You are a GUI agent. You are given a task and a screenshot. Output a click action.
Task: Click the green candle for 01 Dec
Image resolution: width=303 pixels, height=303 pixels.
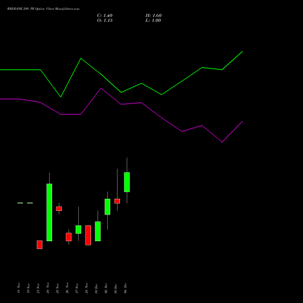pyautogui.click(x=98, y=231)
